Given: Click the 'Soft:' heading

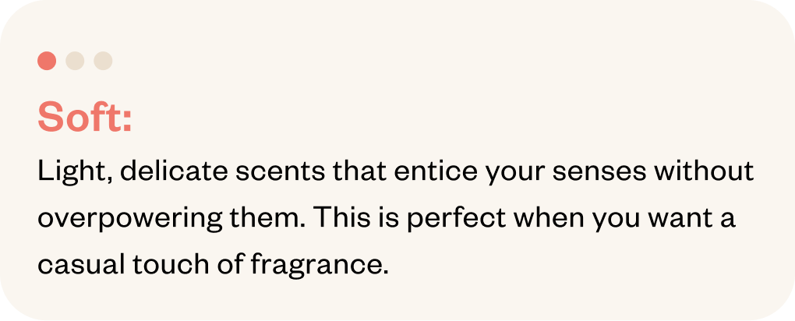Looking at the screenshot, I should (x=85, y=118).
